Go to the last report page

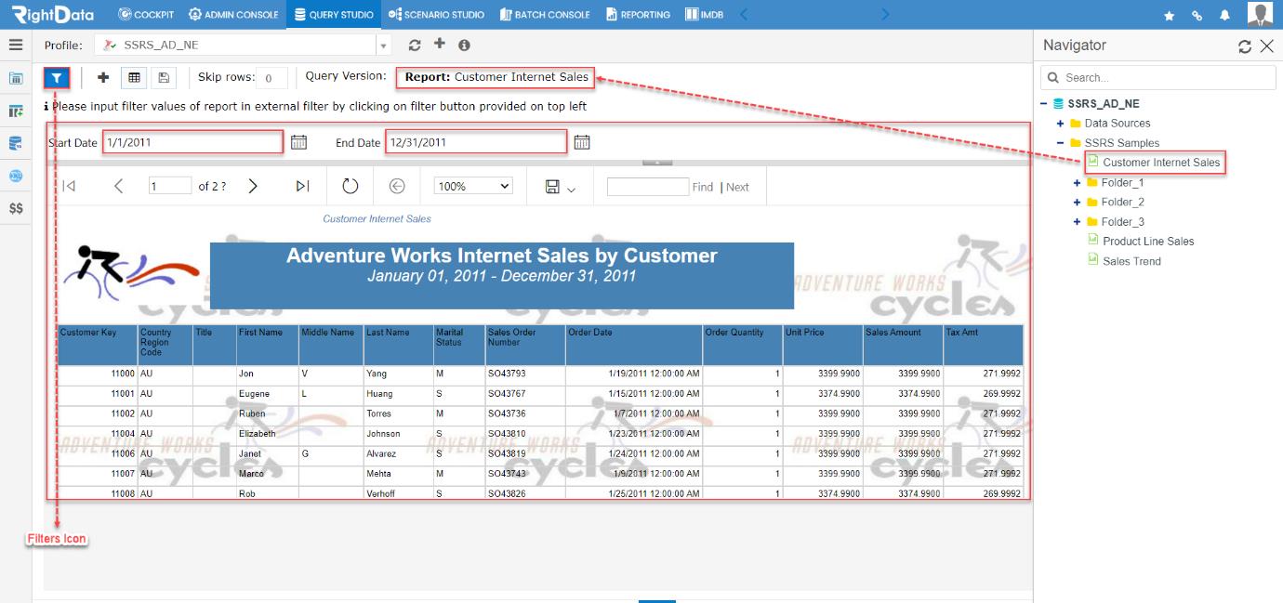[302, 186]
